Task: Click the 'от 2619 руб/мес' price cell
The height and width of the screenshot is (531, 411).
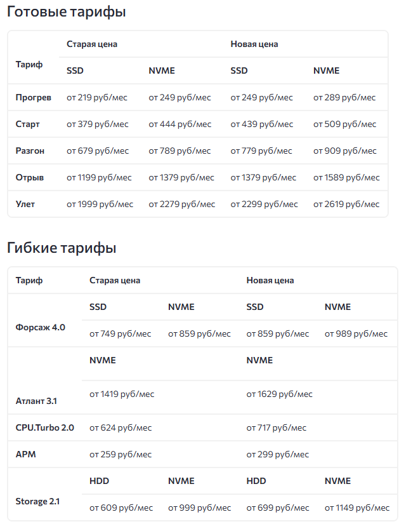Action: pyautogui.click(x=346, y=205)
